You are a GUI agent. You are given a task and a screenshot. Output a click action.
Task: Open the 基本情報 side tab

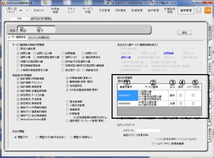(210, 52)
